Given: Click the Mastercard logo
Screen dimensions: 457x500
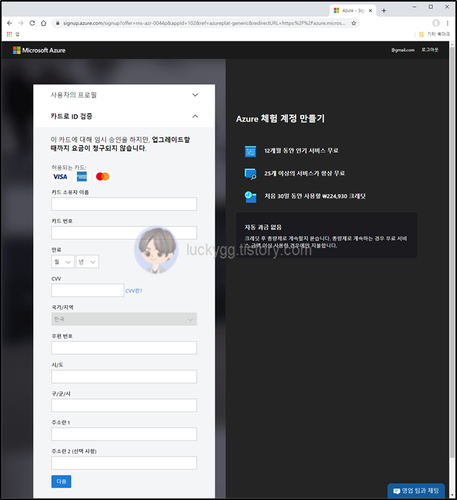Looking at the screenshot, I should click(103, 177).
